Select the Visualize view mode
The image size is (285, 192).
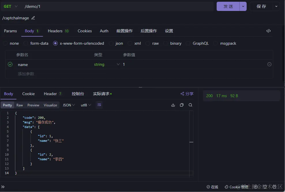pos(50,105)
